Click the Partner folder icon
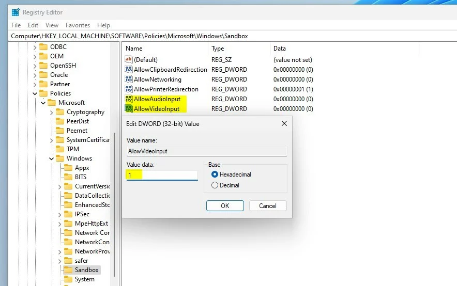457x286 pixels. pos(43,84)
